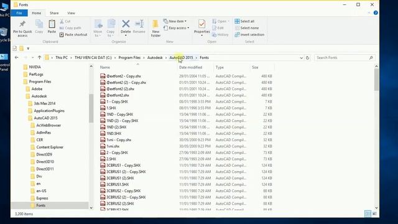398x224 pixels.
Task: Refresh the Fonts folder view
Action: click(x=307, y=58)
